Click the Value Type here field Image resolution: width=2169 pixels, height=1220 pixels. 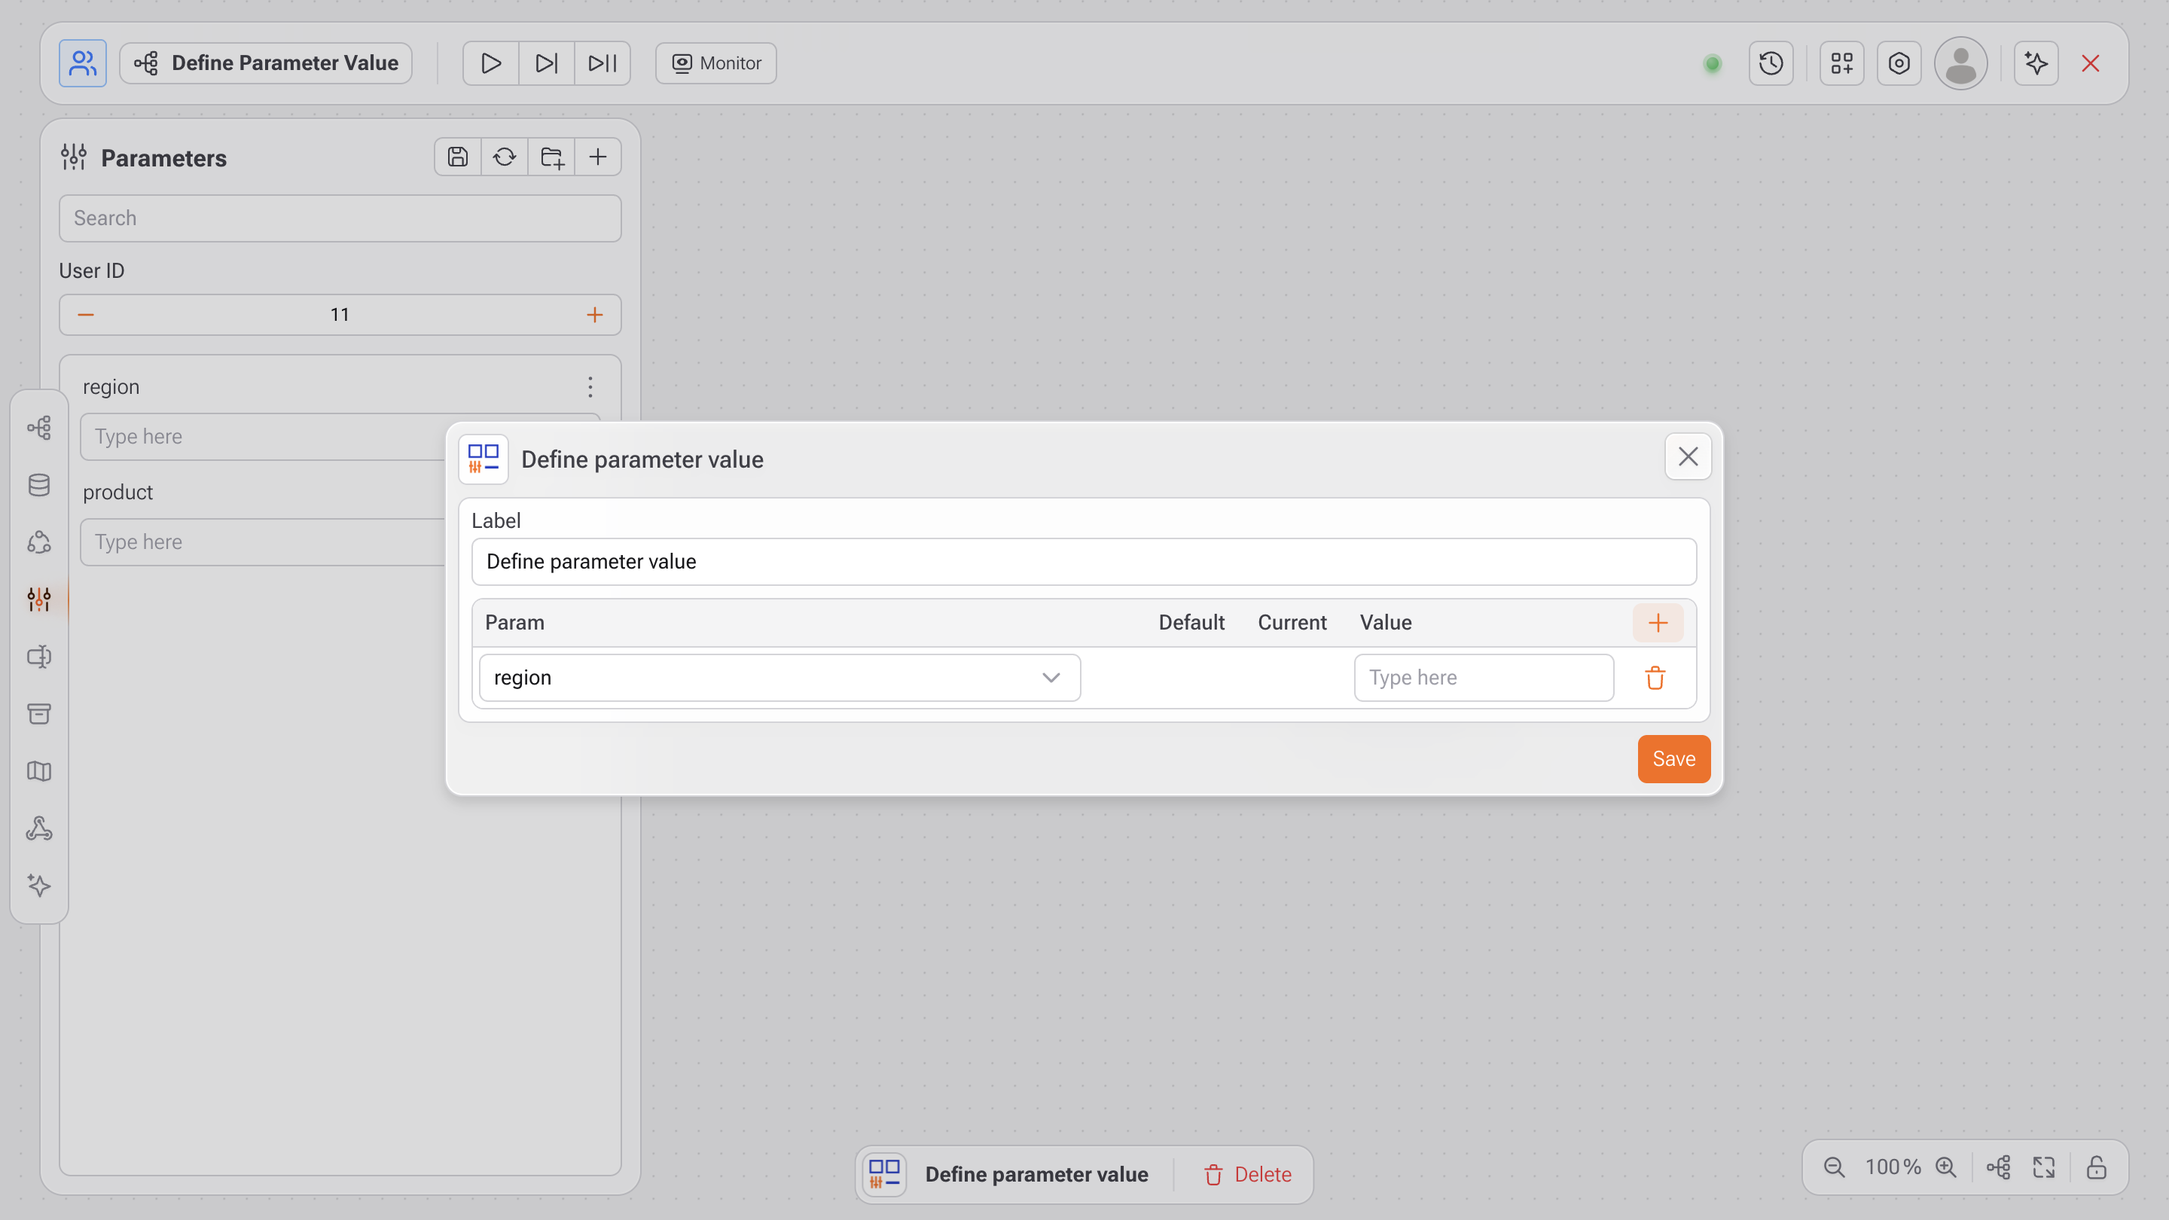tap(1483, 678)
